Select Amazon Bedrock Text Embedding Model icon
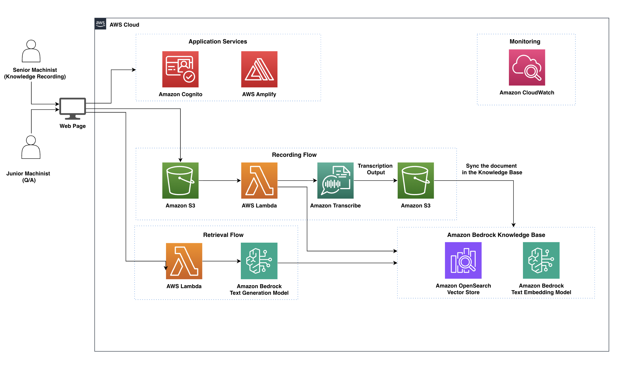621x384 pixels. 541,260
